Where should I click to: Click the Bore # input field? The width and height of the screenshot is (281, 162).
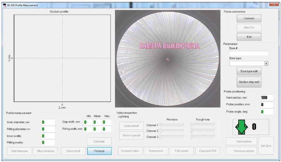[x=249, y=53]
